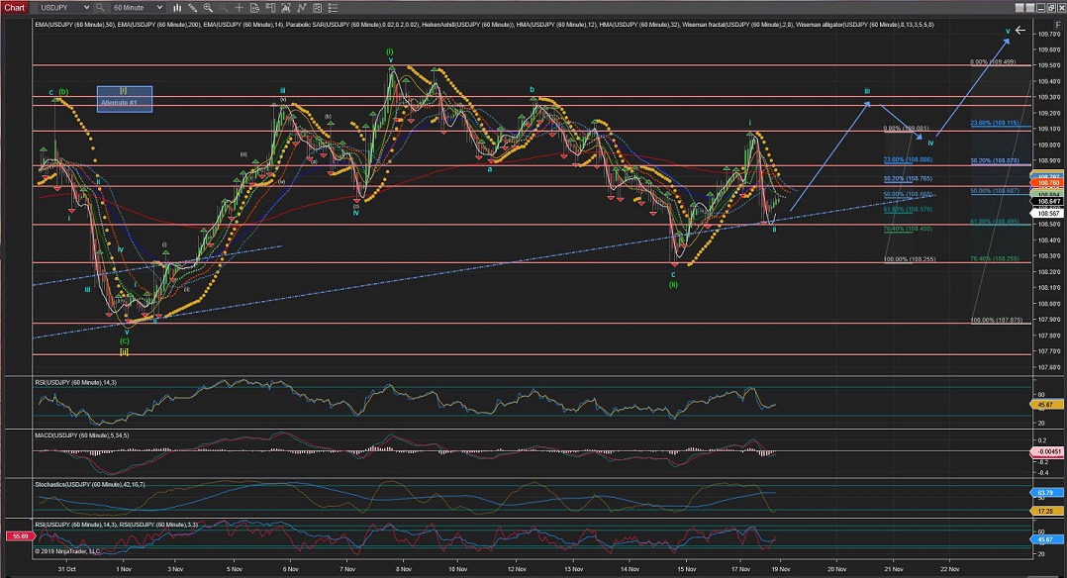
Task: Click the 8 Nov date label
Action: point(403,569)
